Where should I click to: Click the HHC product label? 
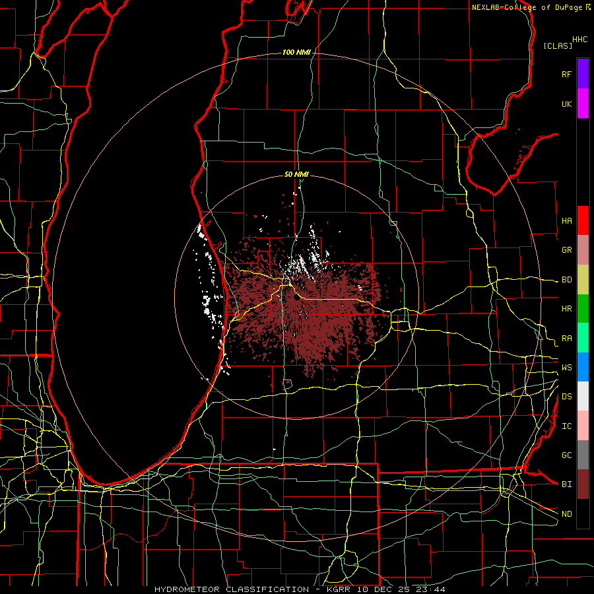[x=579, y=40]
